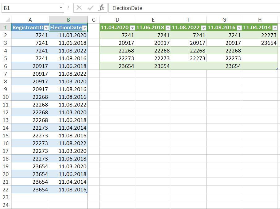Select row 6 header
This screenshot has height=209, width=280.
click(x=6, y=66)
